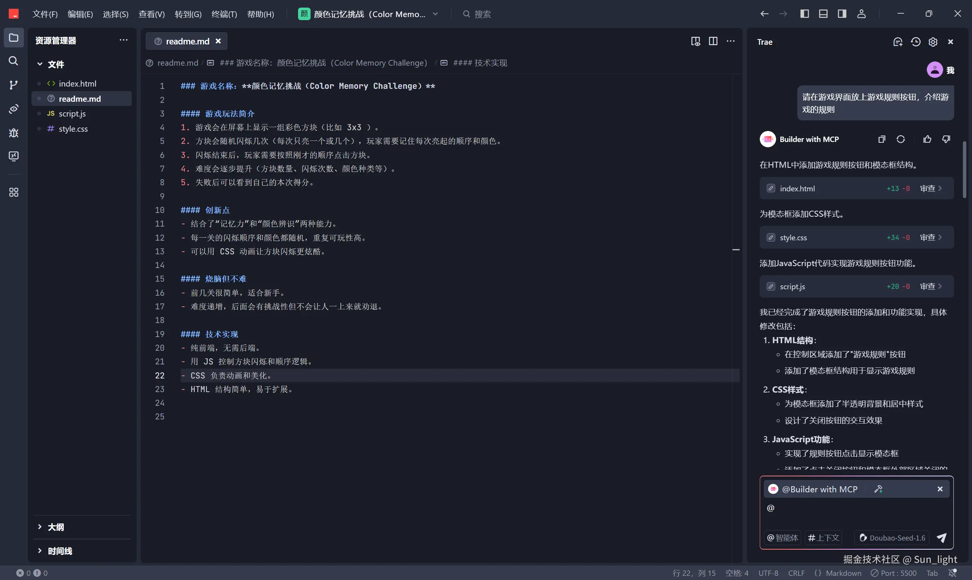Open the 终端(T) menu

point(224,14)
